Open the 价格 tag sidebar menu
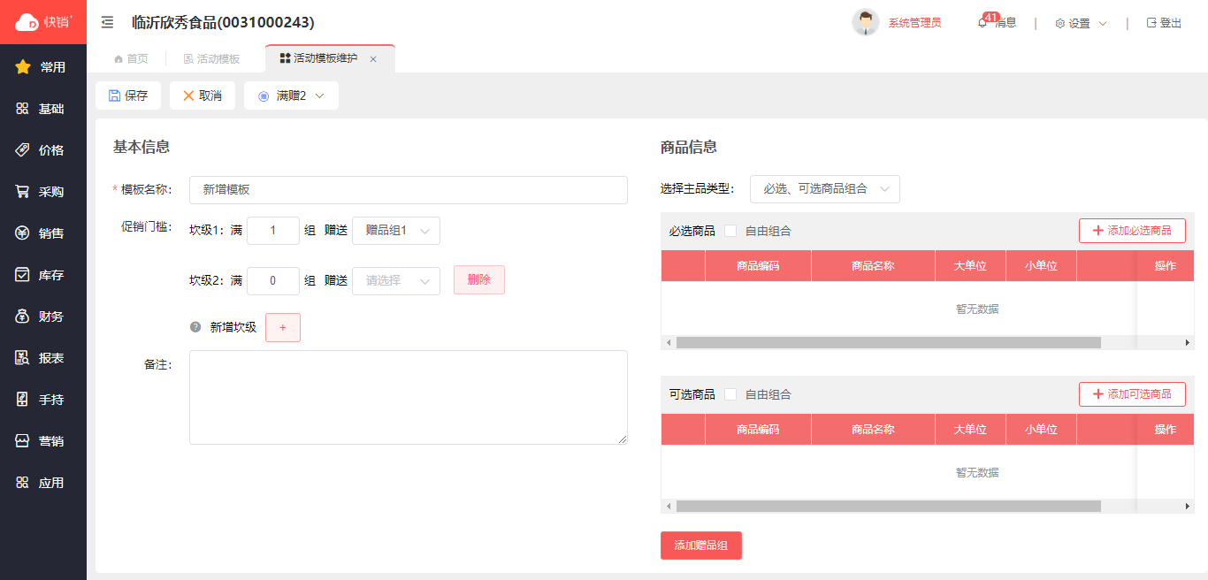 click(43, 150)
